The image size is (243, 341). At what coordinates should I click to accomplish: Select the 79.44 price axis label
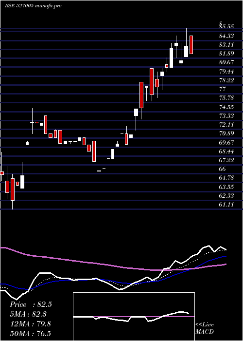tap(226, 71)
